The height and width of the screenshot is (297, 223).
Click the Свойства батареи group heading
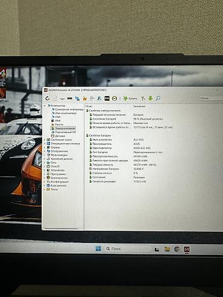[98, 135]
